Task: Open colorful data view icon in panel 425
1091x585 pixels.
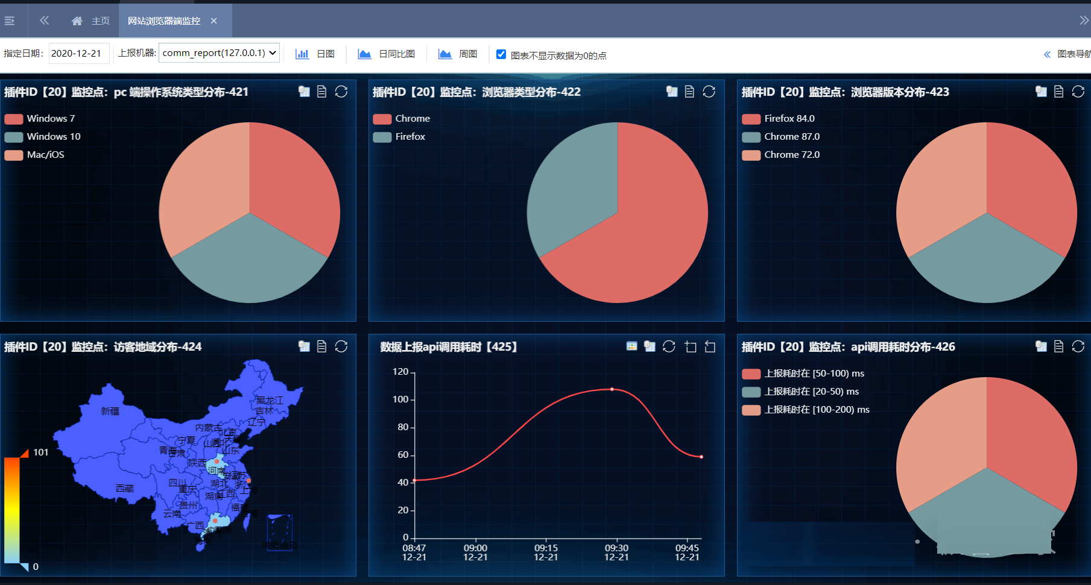Action: point(631,346)
